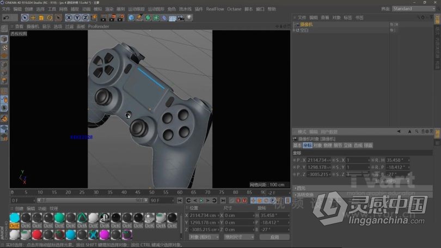Click the coordinate system icon after Z

coord(94,18)
